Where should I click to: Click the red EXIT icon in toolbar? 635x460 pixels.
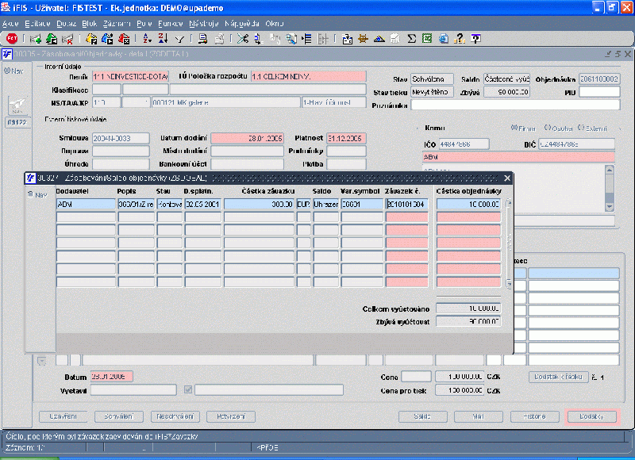tap(11, 38)
